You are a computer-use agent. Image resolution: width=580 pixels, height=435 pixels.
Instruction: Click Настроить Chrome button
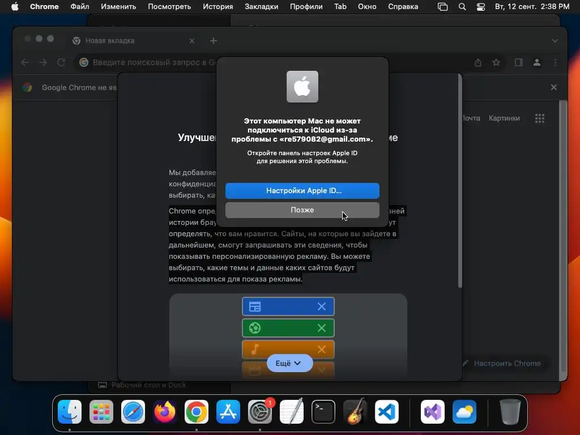(503, 364)
